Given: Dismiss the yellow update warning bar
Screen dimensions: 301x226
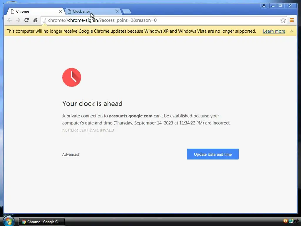Looking at the screenshot, I should click(291, 31).
